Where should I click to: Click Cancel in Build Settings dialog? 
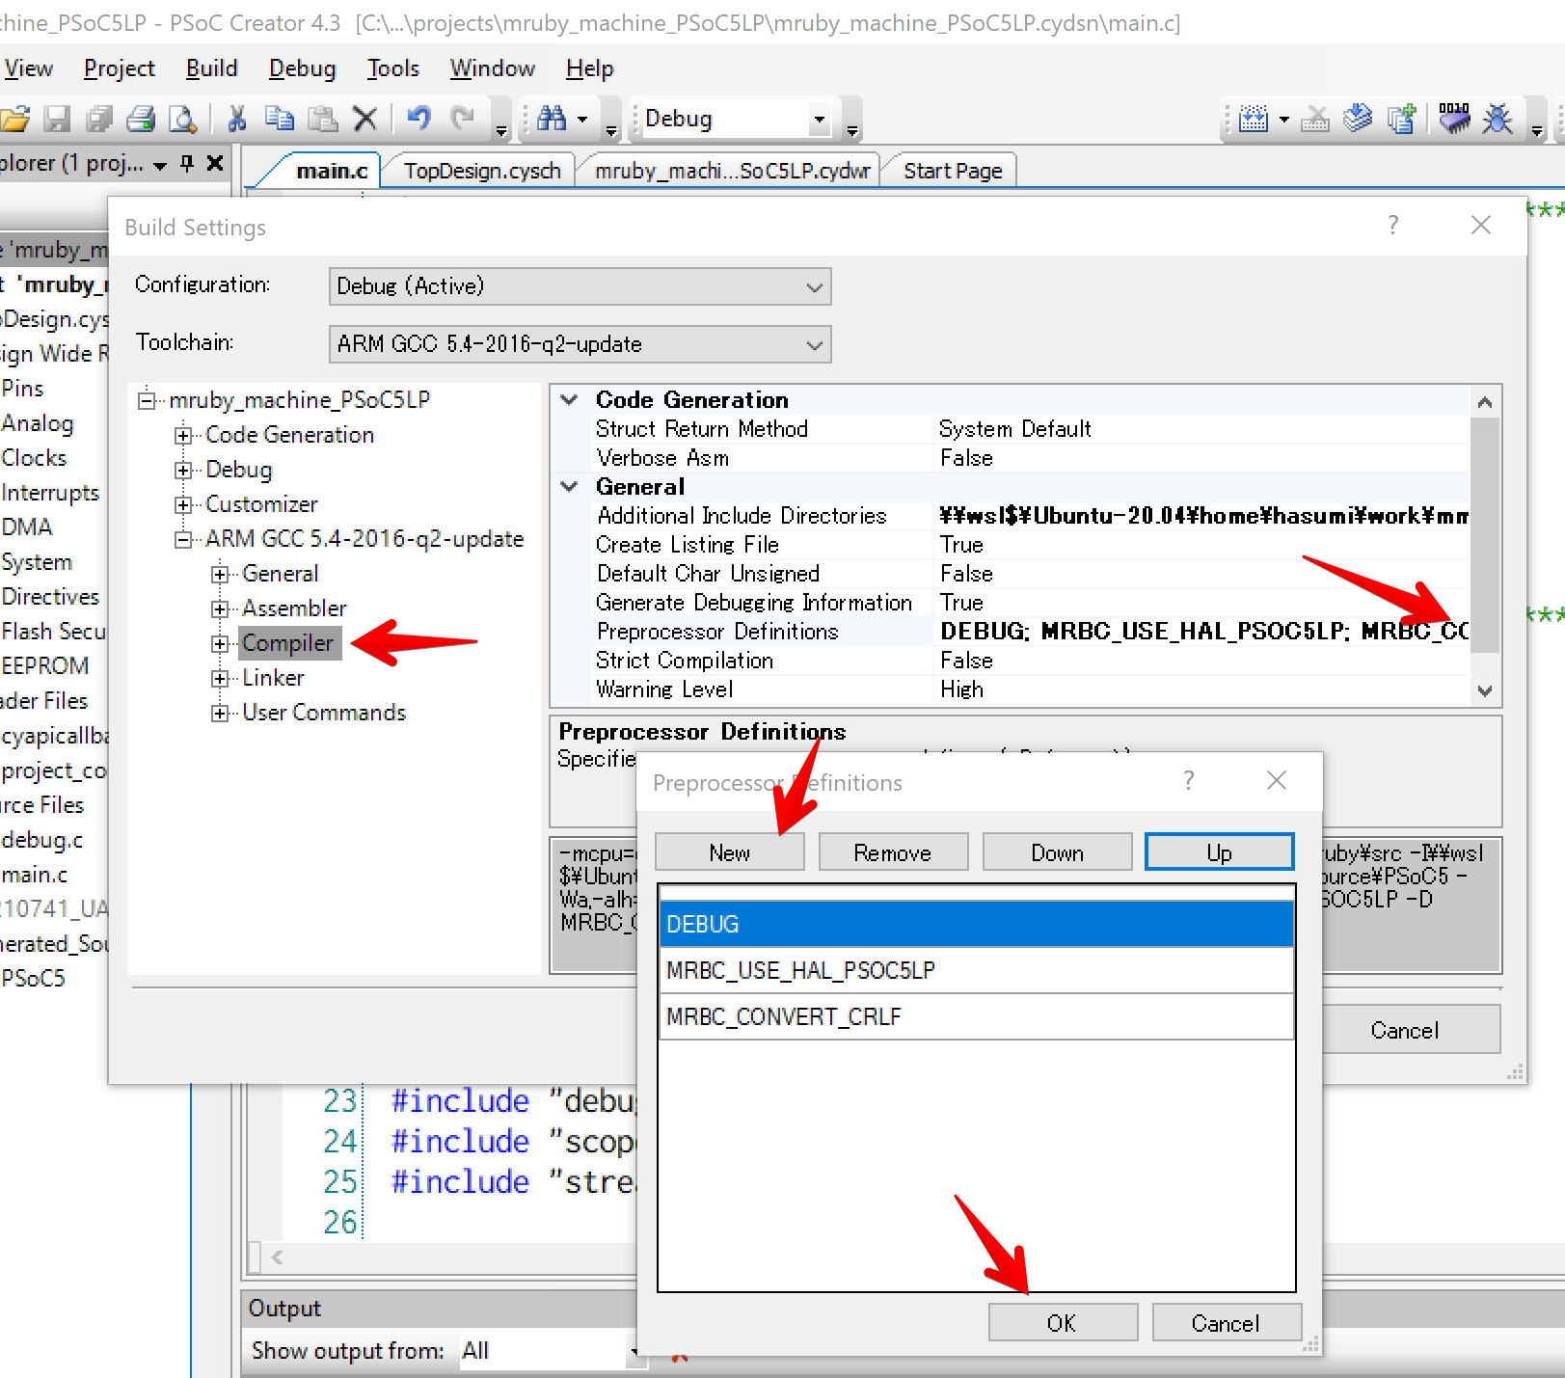coord(1405,1030)
